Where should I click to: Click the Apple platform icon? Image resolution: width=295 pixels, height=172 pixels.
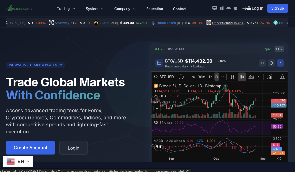coord(235,8)
